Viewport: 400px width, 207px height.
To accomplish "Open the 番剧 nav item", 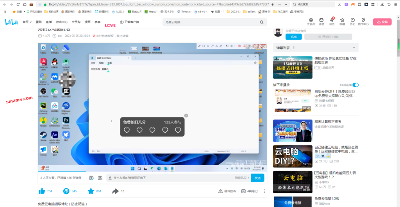I will pyautogui.click(x=39, y=22).
